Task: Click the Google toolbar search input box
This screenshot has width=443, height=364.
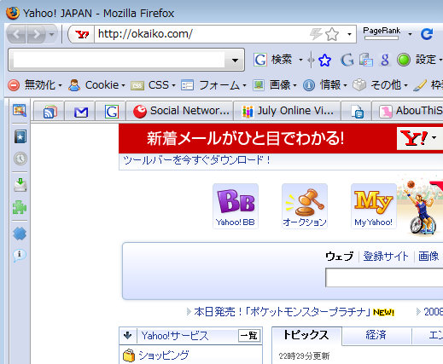Action: tap(119, 60)
